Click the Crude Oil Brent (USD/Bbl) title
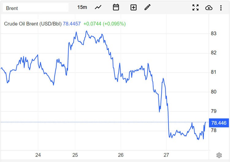Image resolution: width=230 pixels, height=162 pixels. coord(33,24)
